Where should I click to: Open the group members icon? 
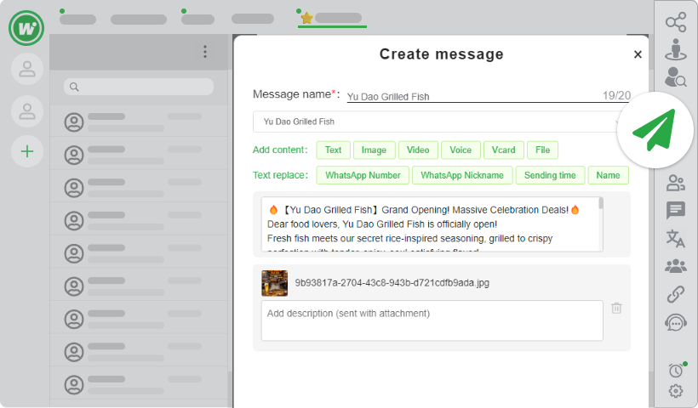click(675, 266)
